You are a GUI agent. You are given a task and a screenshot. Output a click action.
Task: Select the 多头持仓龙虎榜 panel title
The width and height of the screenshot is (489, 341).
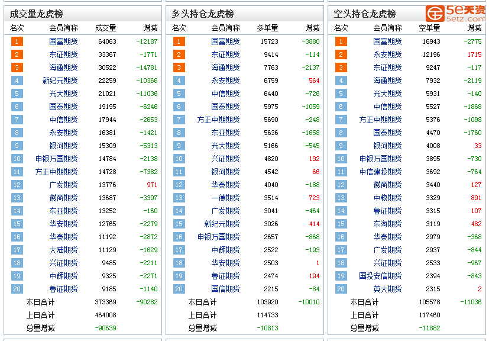202,14
